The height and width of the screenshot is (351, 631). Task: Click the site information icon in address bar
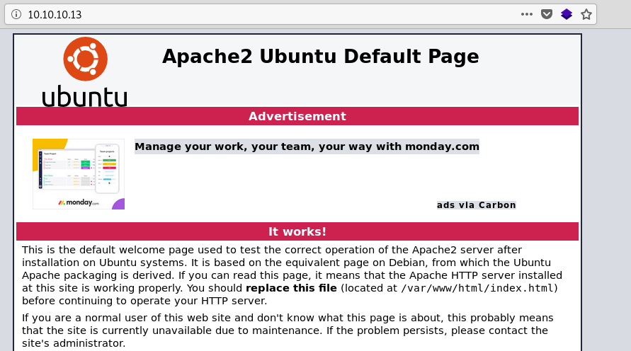pyautogui.click(x=16, y=14)
